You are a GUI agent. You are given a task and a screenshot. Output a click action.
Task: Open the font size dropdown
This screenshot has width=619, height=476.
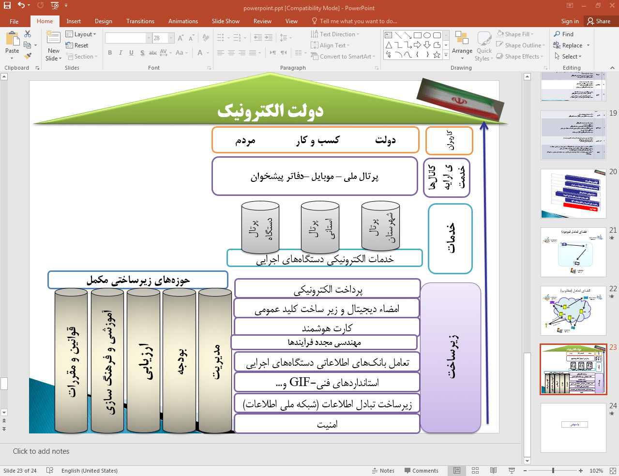(171, 38)
